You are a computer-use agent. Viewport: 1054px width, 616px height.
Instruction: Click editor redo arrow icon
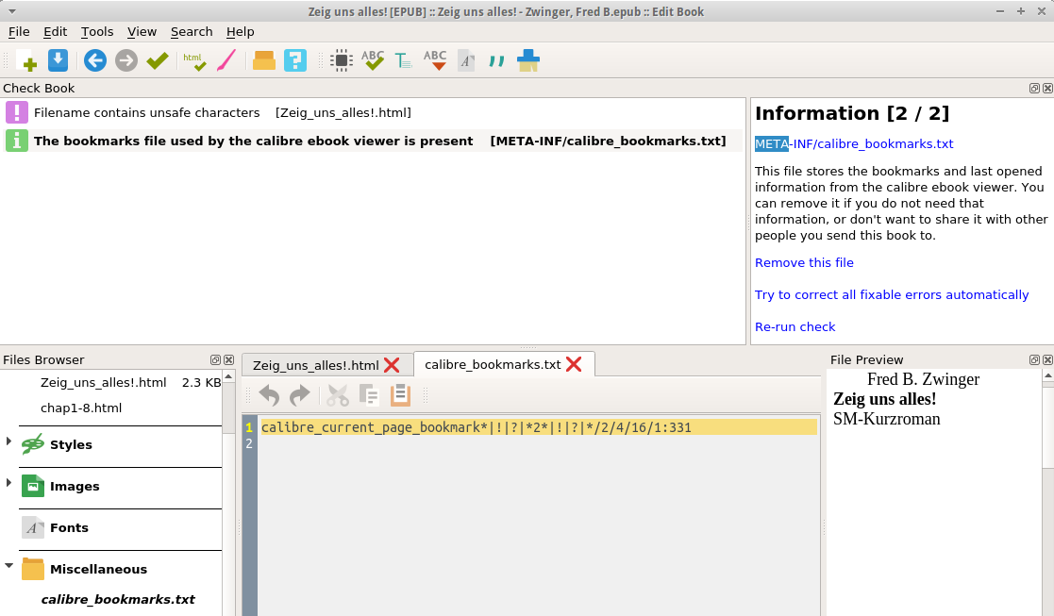click(x=300, y=395)
